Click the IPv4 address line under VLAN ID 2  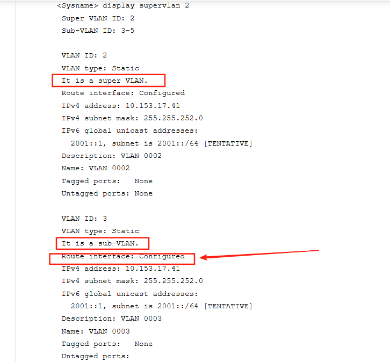click(120, 106)
